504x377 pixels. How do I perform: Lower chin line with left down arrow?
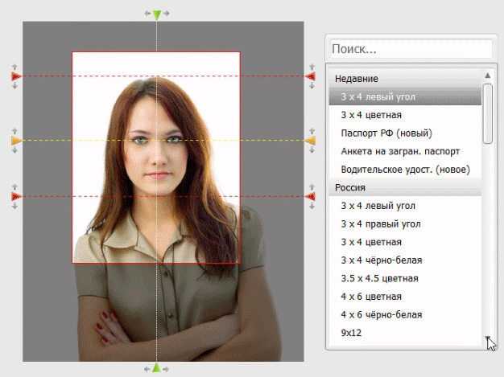tap(14, 206)
